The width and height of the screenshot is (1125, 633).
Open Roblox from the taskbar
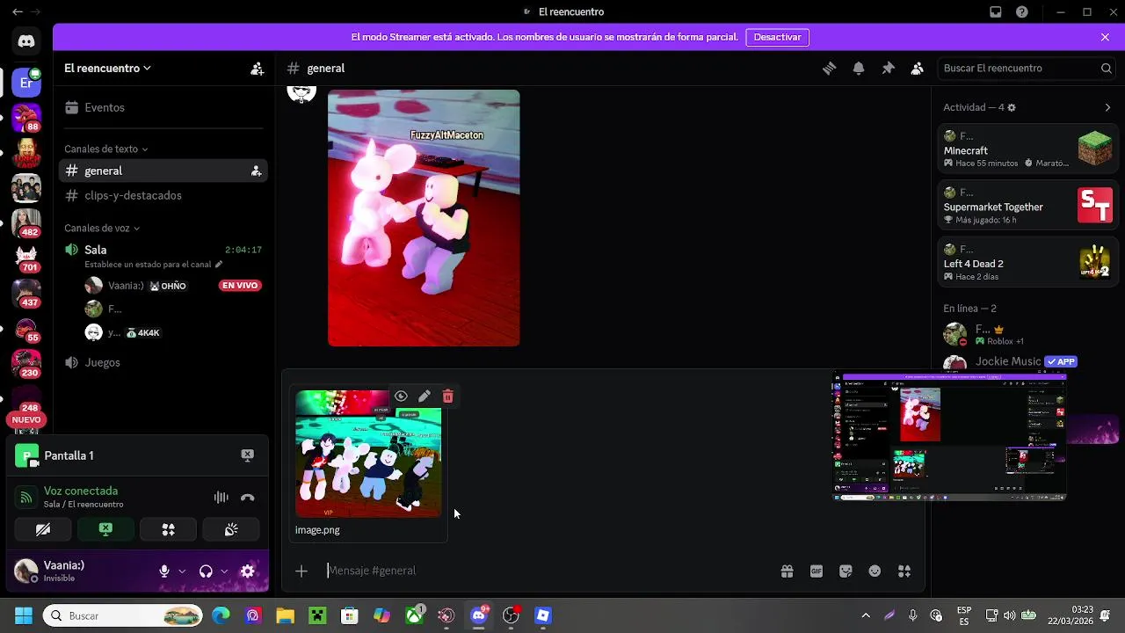[543, 616]
